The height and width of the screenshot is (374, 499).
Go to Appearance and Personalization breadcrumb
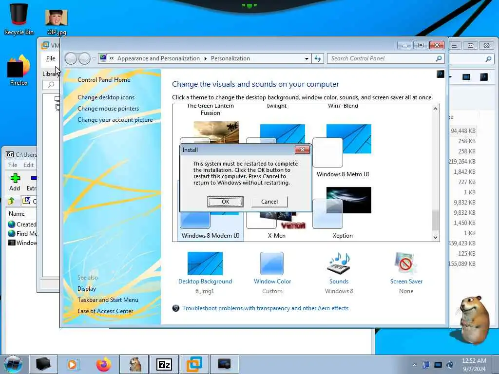tap(158, 58)
